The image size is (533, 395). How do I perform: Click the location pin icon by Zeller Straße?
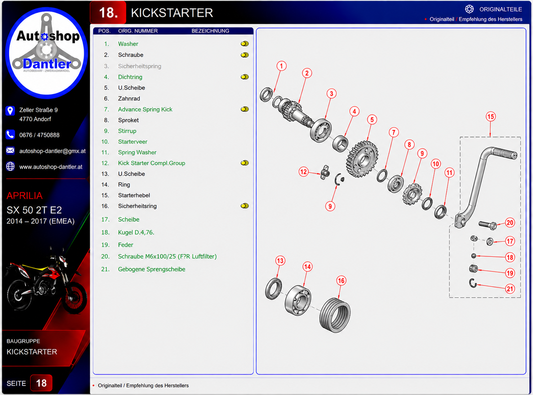10,110
